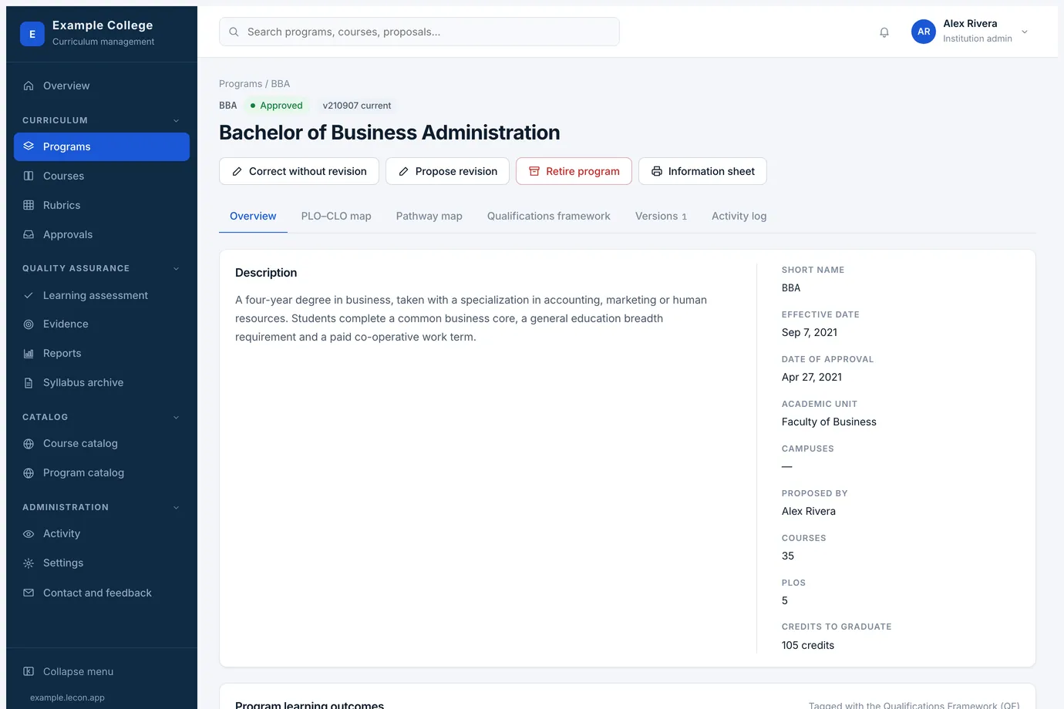
Task: Collapse the Quality Assurance sidebar section
Action: point(176,268)
